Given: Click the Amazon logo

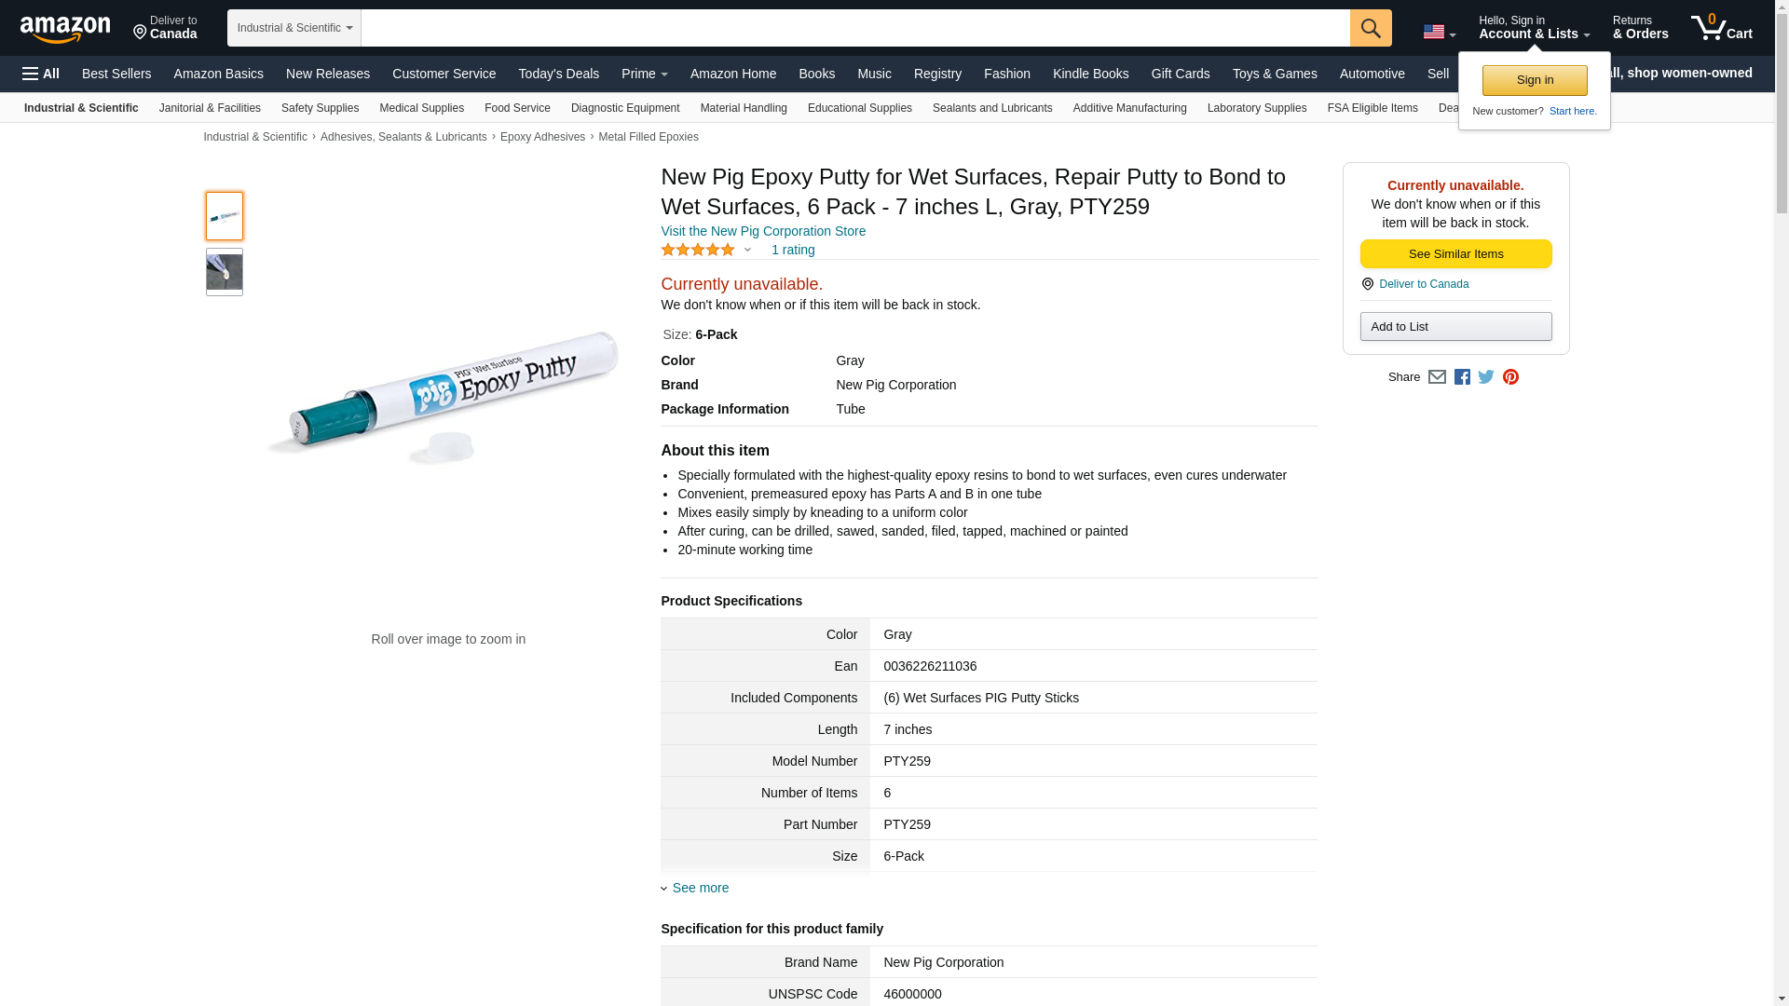Looking at the screenshot, I should pyautogui.click(x=65, y=29).
